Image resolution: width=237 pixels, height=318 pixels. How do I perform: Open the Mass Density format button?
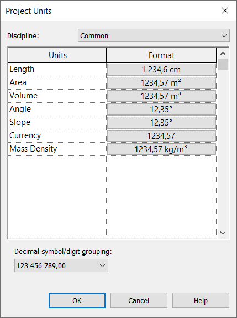point(161,149)
